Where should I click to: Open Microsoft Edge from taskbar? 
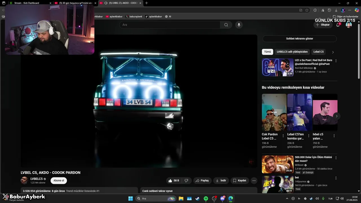click(231, 198)
